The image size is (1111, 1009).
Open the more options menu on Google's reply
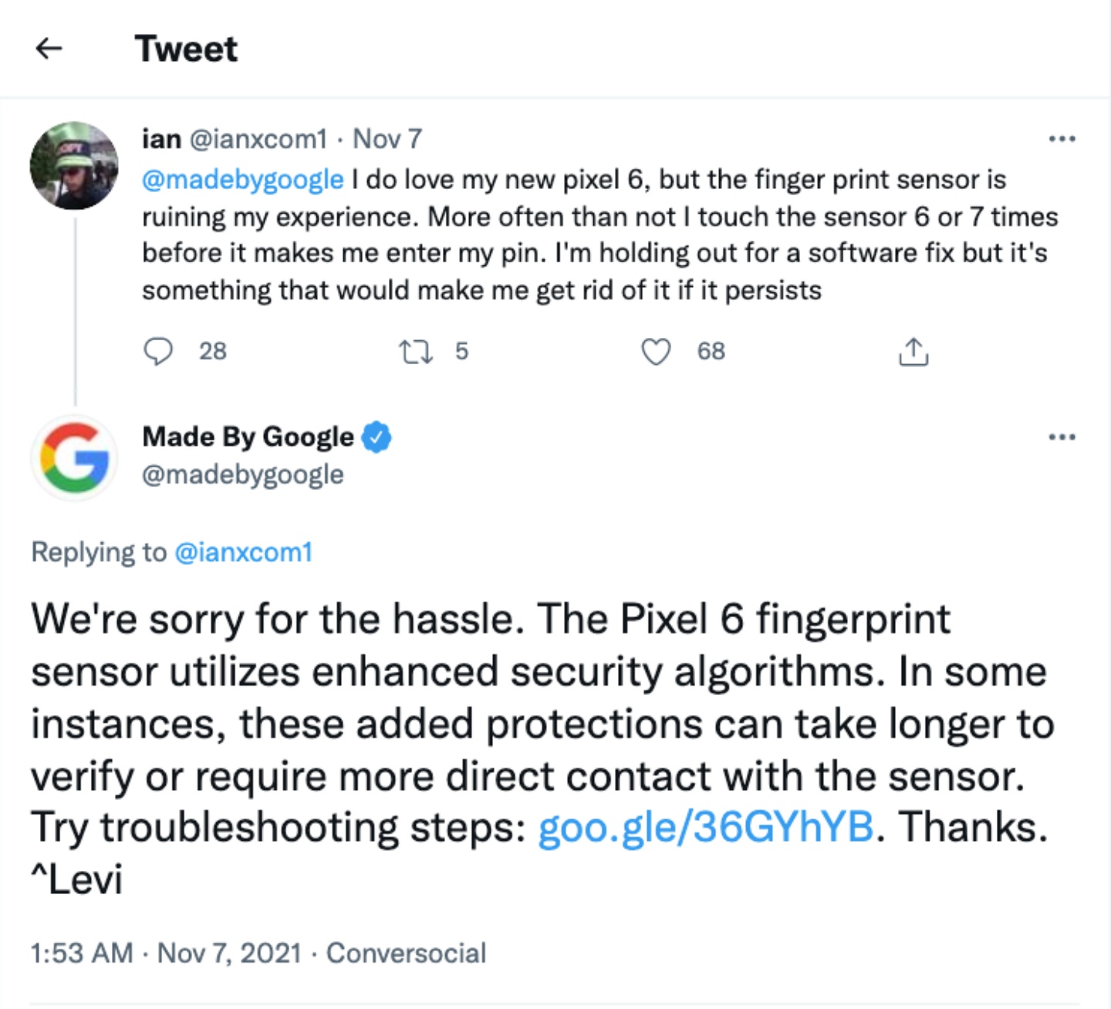pyautogui.click(x=1062, y=436)
